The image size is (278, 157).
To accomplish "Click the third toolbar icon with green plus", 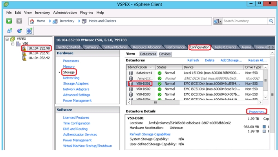I will [29, 31].
